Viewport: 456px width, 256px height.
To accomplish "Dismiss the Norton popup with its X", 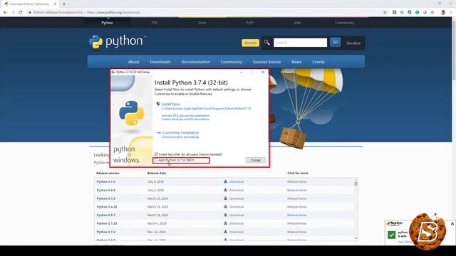I will pyautogui.click(x=452, y=224).
